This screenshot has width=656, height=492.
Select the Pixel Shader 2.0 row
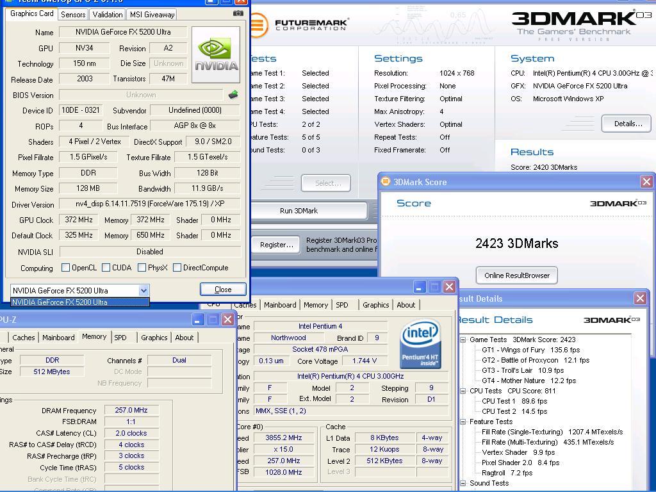(520, 463)
